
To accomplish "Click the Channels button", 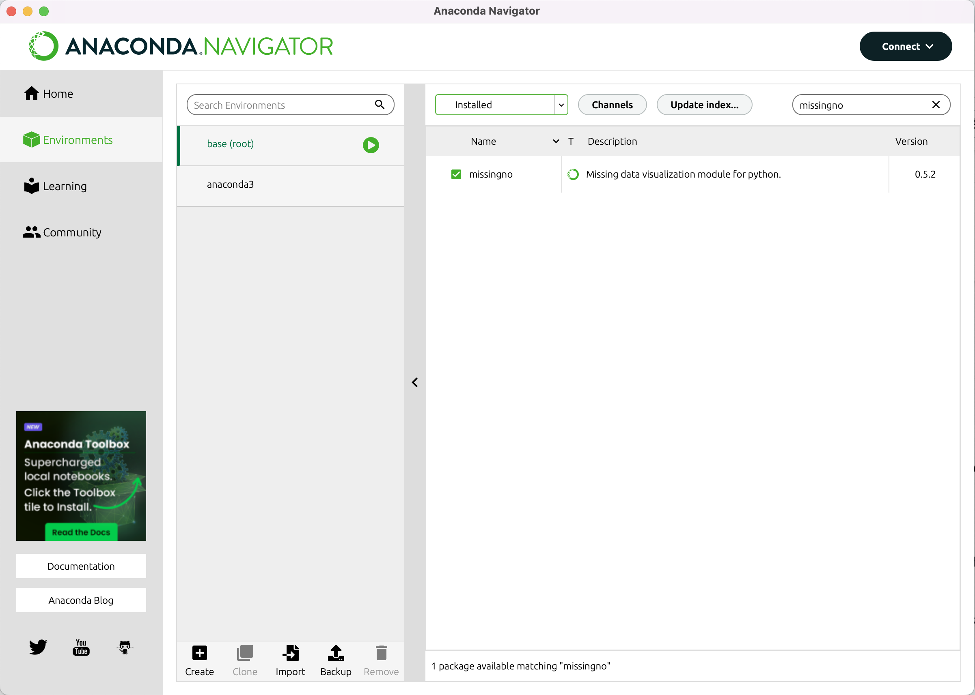I will [x=612, y=105].
